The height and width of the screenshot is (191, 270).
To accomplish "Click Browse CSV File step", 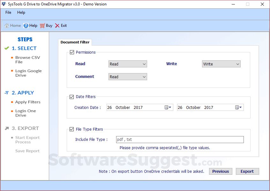I will click(27, 60).
